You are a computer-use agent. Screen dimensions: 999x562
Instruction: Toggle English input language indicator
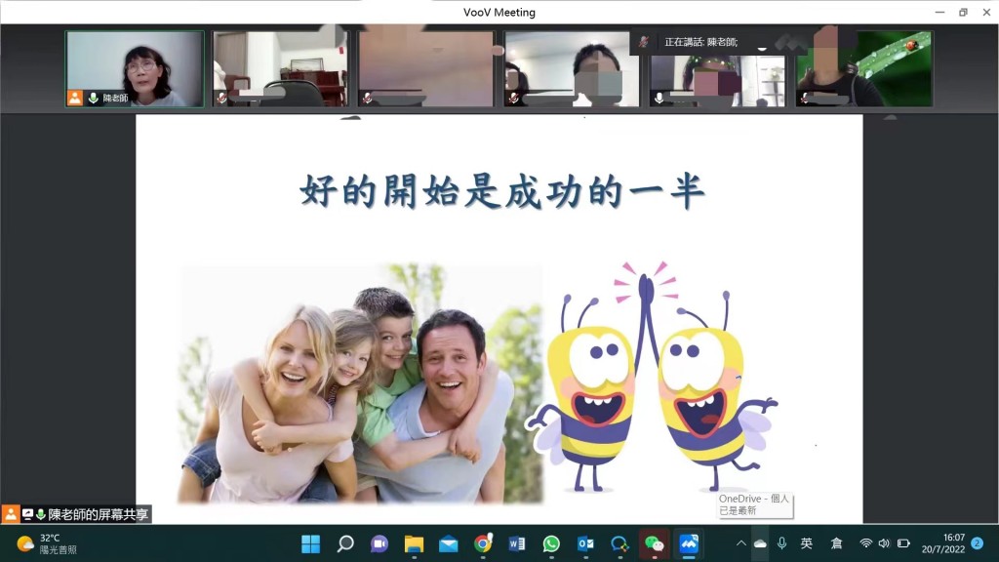point(807,543)
